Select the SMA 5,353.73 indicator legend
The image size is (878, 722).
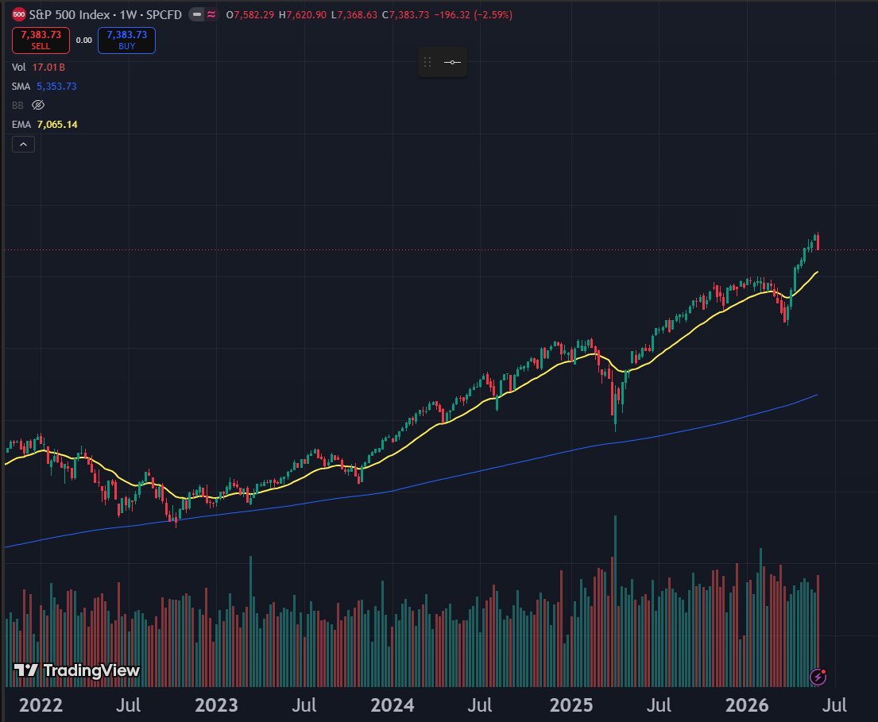(x=44, y=87)
